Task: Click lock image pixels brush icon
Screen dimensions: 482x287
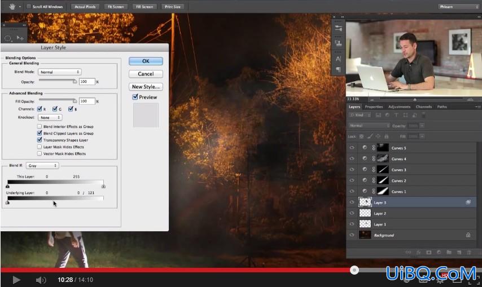Action: pyautogui.click(x=370, y=136)
